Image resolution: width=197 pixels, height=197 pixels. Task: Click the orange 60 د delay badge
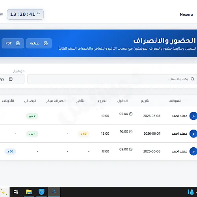click(84, 134)
